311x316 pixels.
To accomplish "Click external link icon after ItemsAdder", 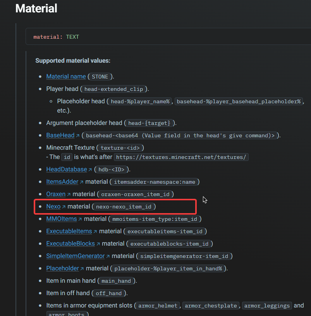I will point(82,182).
